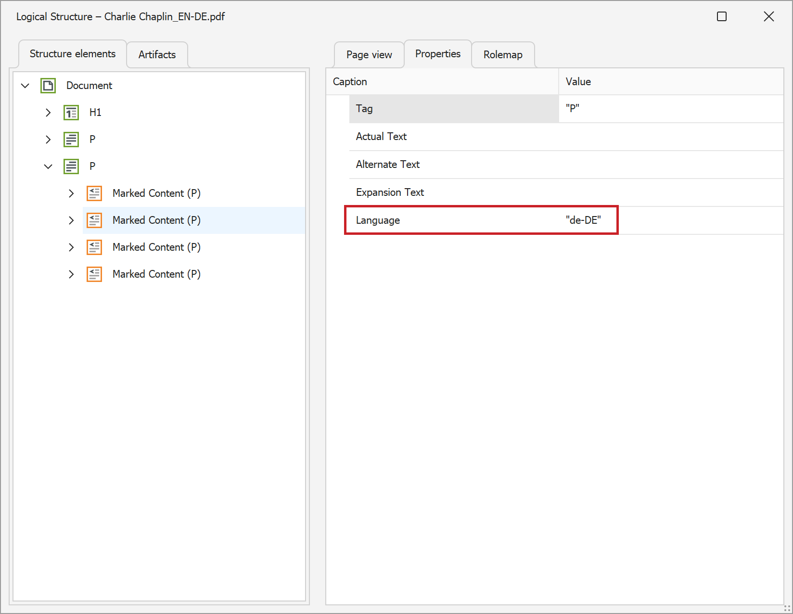Maximize the Logical Structure window
This screenshot has width=793, height=614.
[x=722, y=16]
